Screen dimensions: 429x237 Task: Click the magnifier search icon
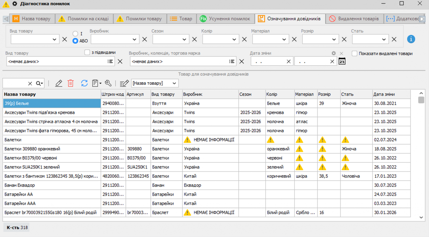click(39, 83)
